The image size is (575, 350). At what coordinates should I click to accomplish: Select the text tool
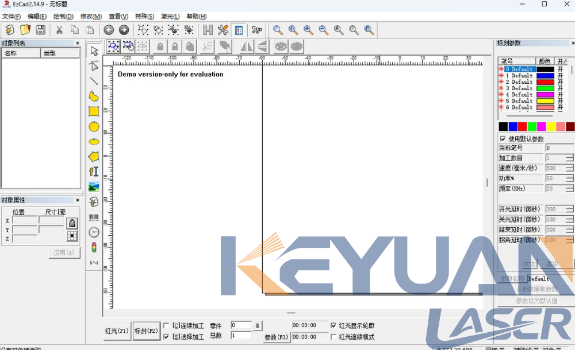click(94, 172)
